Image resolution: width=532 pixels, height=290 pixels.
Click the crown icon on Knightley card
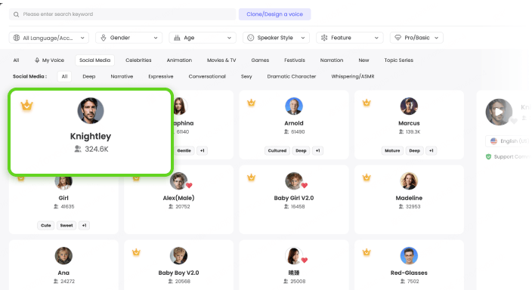[x=26, y=106]
